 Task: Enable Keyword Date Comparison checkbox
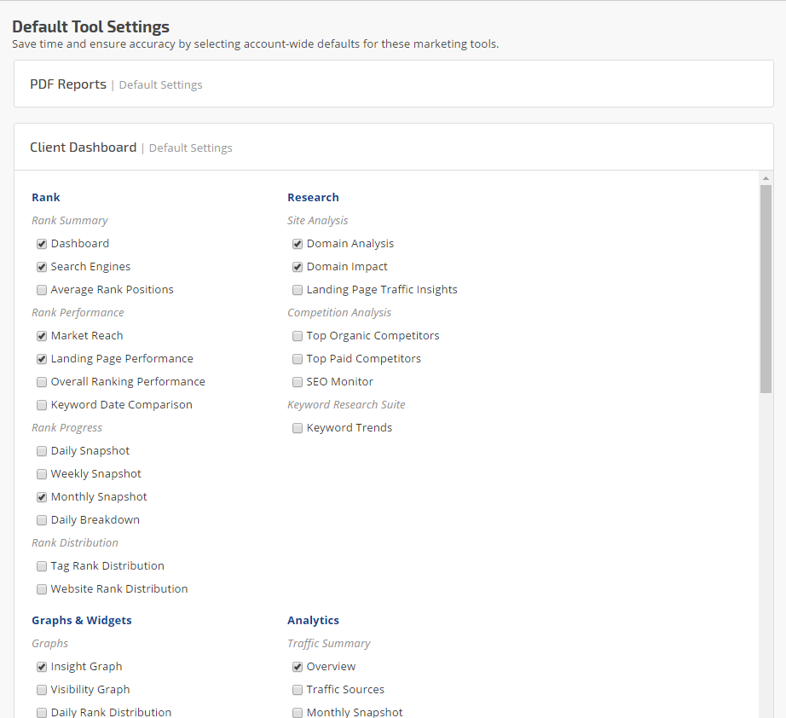pyautogui.click(x=42, y=405)
